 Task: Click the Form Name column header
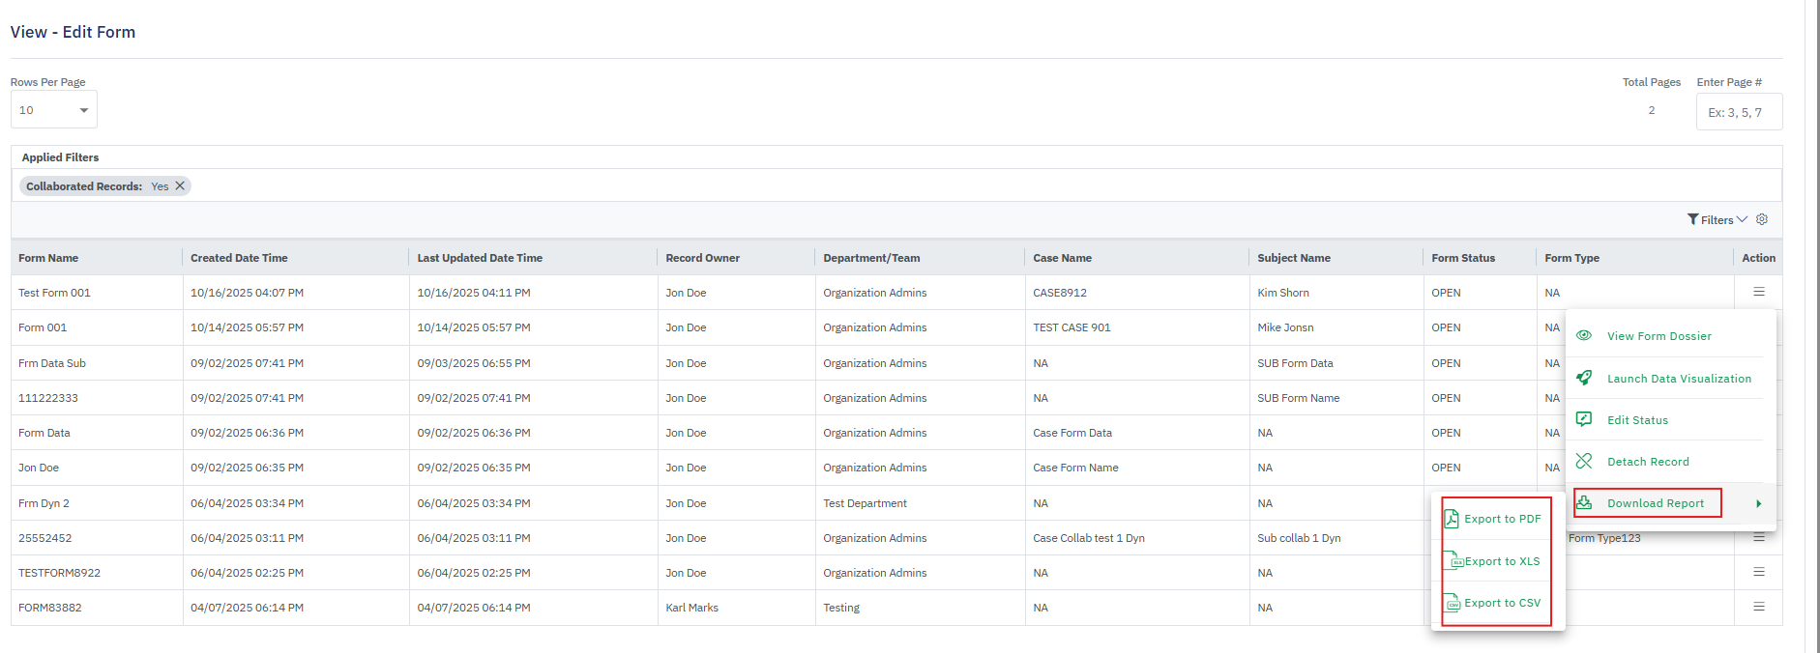[x=48, y=258]
